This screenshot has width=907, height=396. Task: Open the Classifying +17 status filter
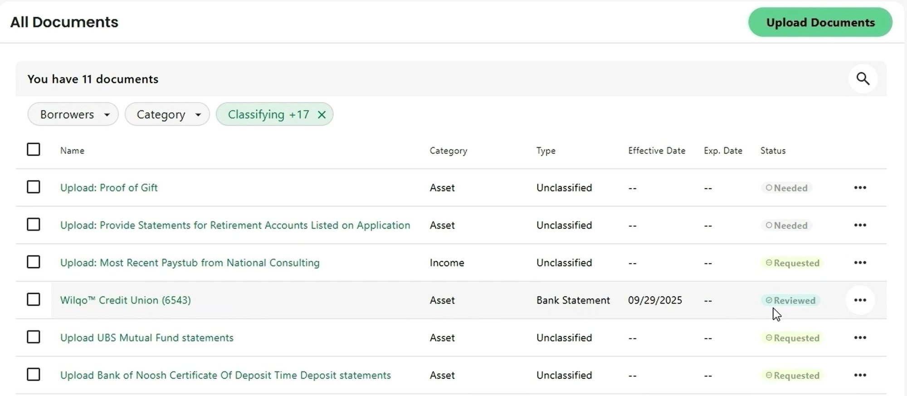click(x=268, y=114)
